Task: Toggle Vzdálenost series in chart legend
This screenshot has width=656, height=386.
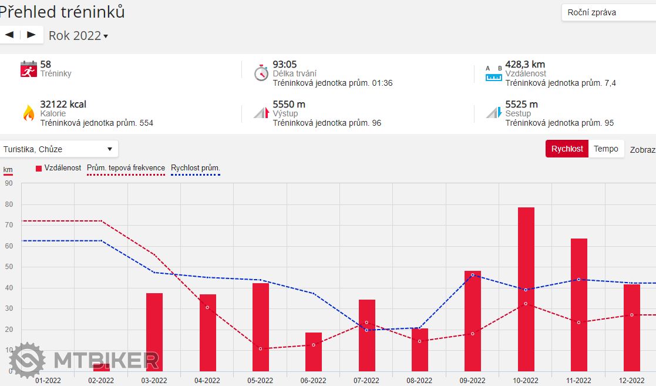Action: coord(58,168)
